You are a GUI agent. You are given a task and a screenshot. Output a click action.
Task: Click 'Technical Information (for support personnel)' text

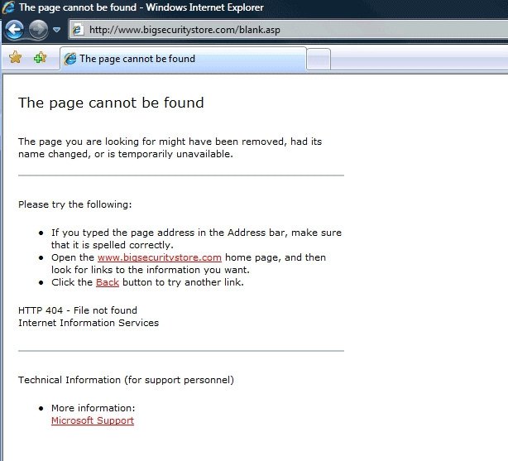(126, 380)
